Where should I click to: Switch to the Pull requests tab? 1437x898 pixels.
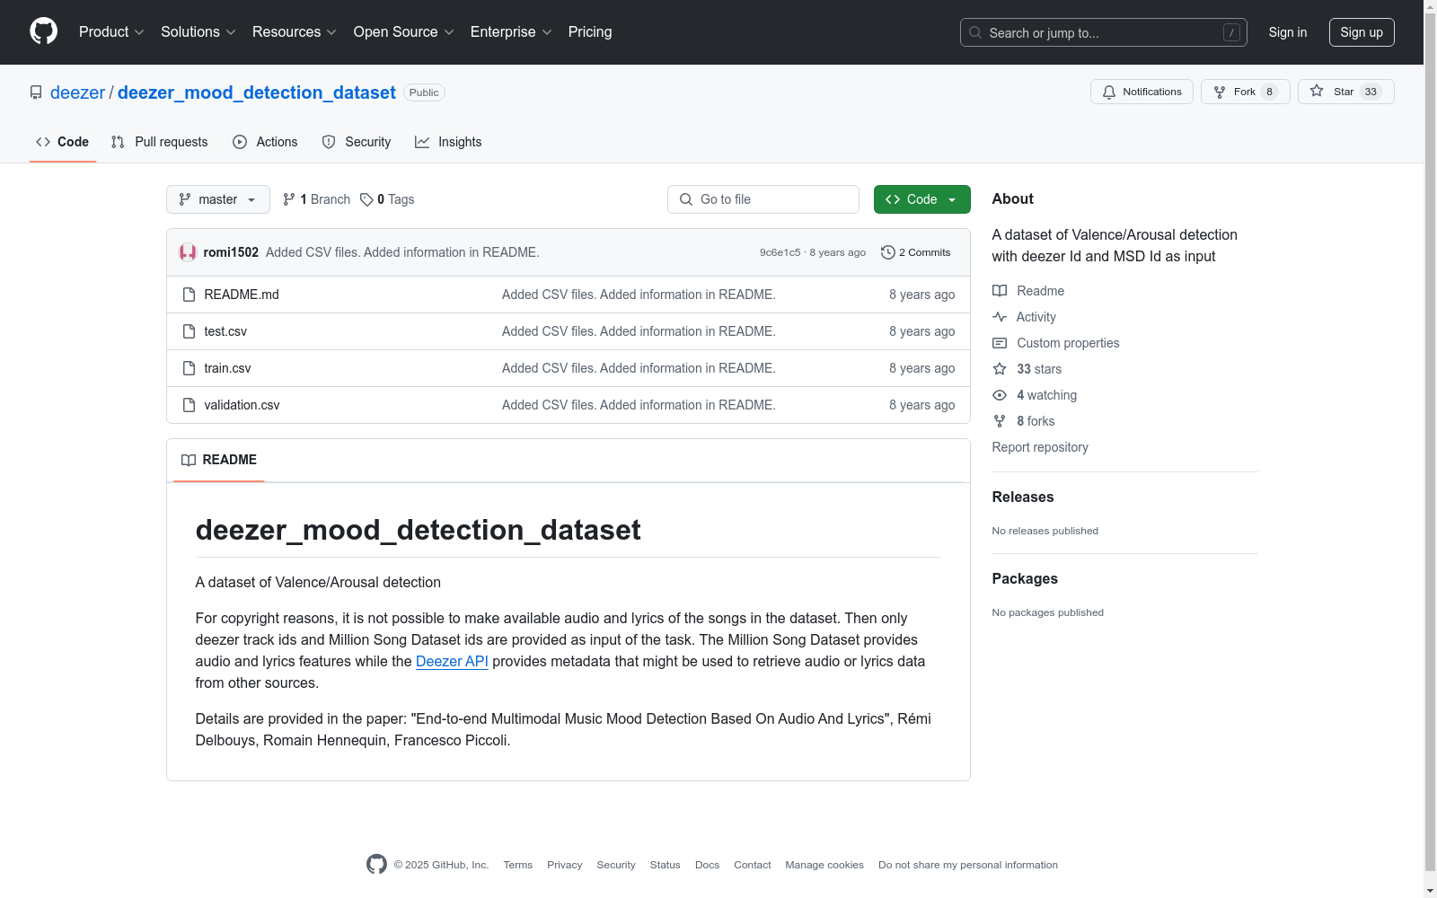tap(159, 142)
